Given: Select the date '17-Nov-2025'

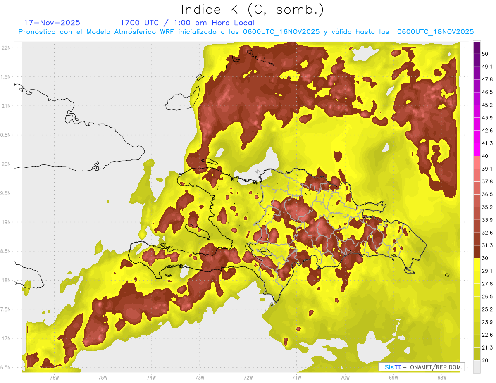Looking at the screenshot, I should point(52,23).
